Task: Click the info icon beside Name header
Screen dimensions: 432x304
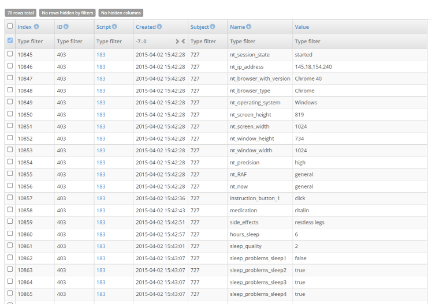Action: coord(249,27)
